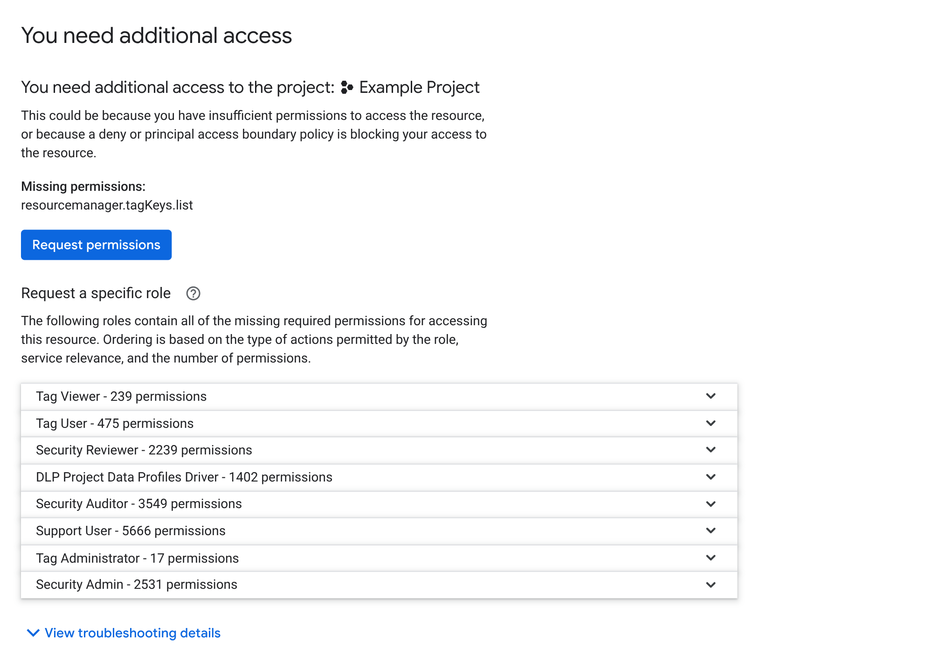Select the Tag User - 475 permissions row
This screenshot has width=932, height=649.
[115, 424]
